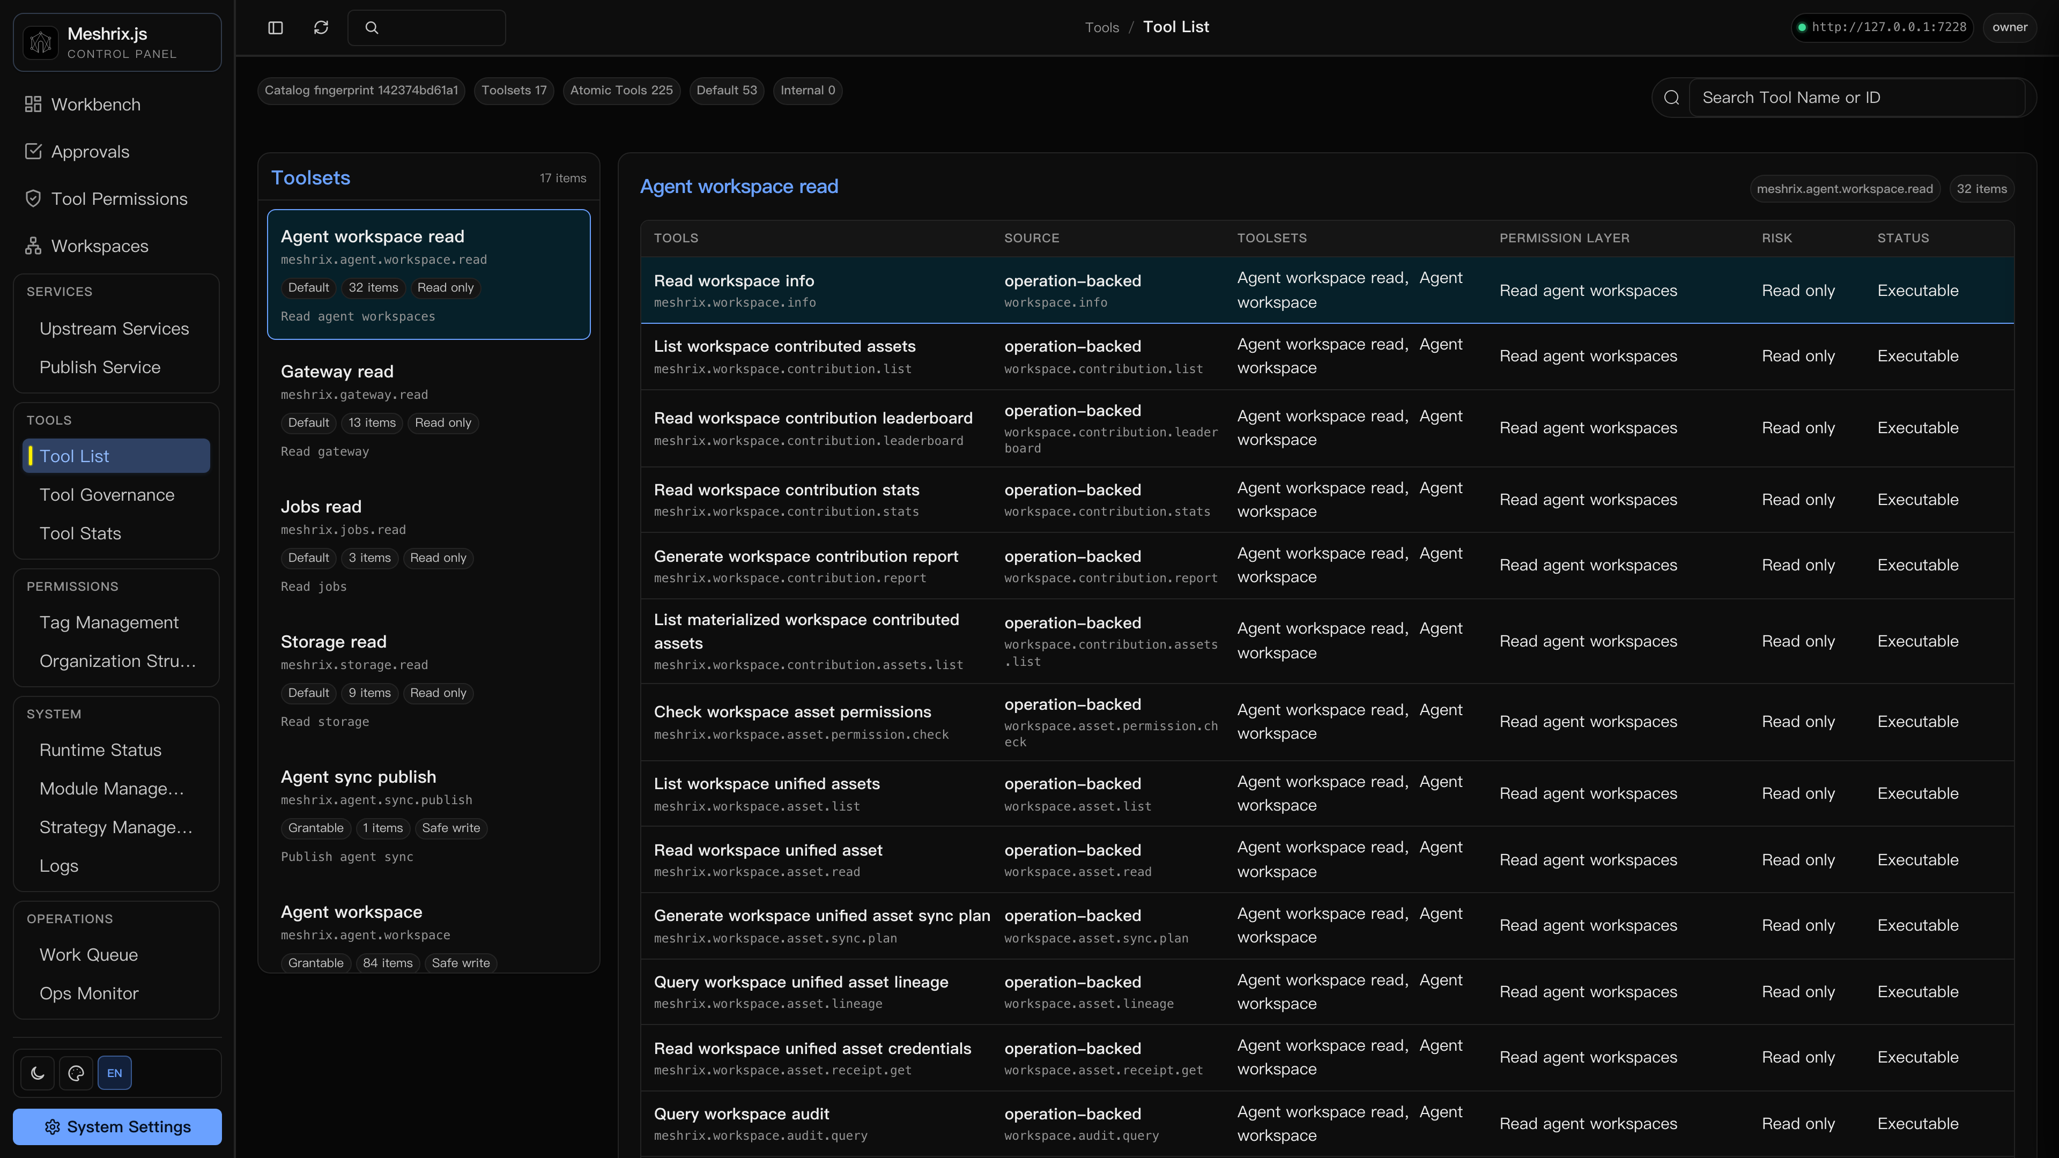This screenshot has height=1158, width=2059.
Task: Open Ops Monitor
Action: click(x=117, y=993)
